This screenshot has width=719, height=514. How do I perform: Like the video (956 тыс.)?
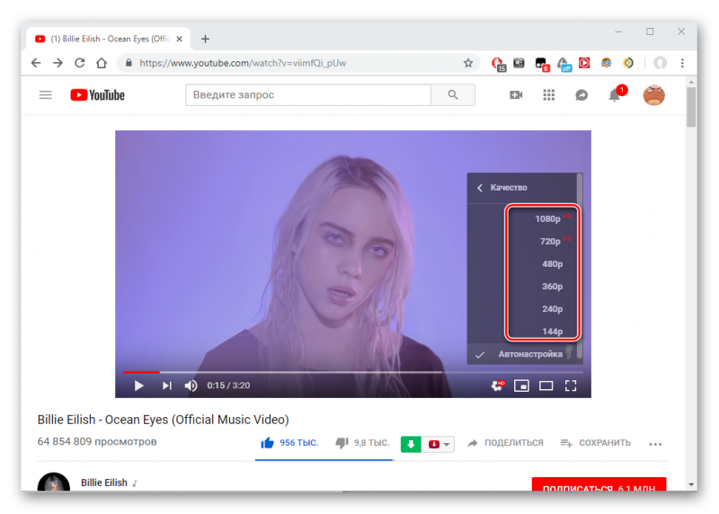coord(288,443)
